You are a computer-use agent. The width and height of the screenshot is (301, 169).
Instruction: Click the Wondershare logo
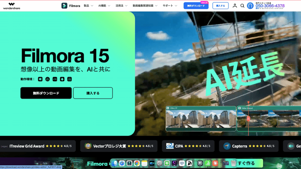tap(12, 6)
